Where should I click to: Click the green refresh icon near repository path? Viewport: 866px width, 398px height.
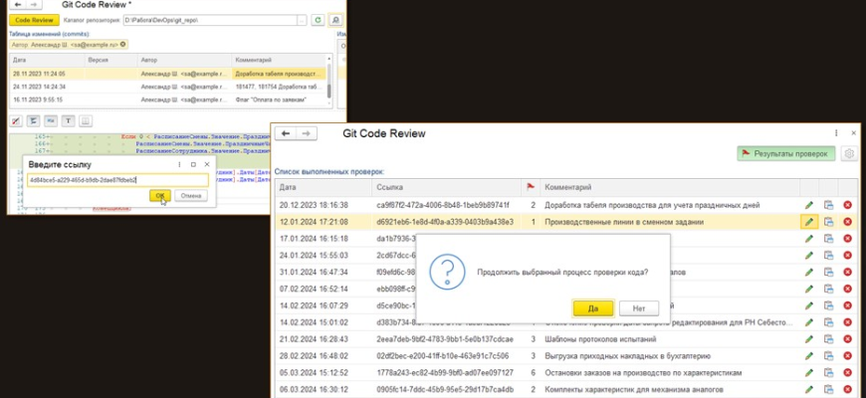[318, 19]
